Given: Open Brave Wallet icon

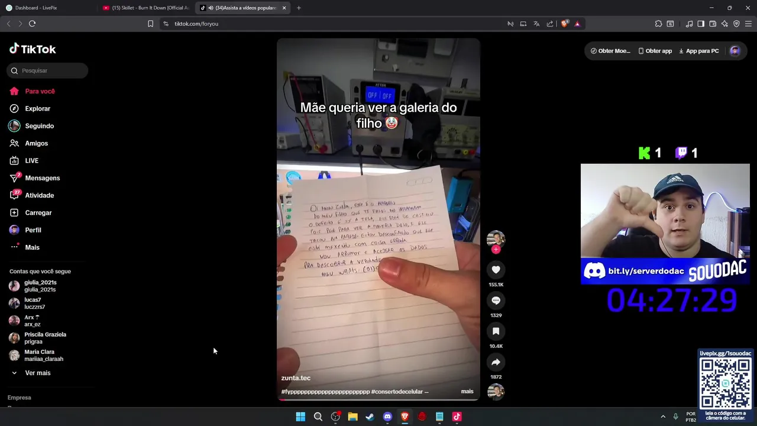Looking at the screenshot, I should click(713, 24).
